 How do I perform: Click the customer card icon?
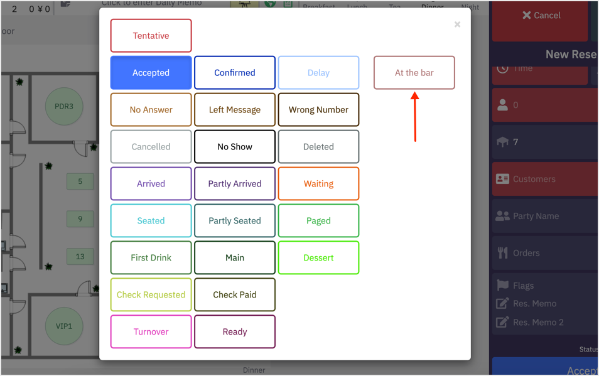502,179
